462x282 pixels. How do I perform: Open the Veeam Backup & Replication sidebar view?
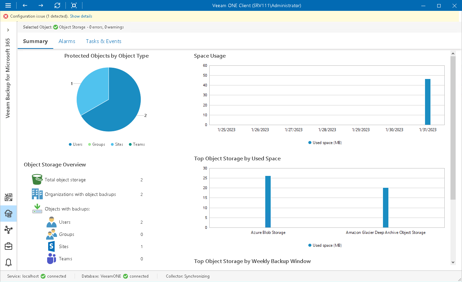8,197
